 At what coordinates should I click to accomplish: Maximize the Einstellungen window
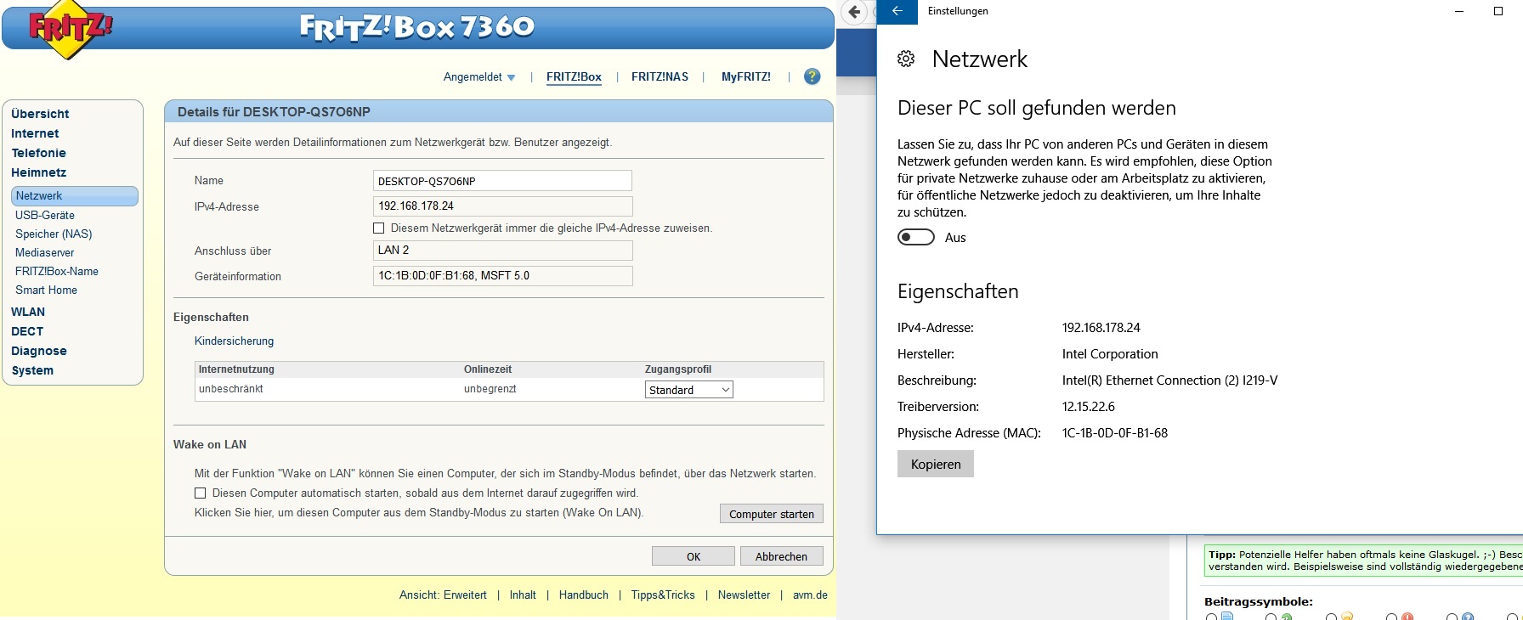(1498, 11)
